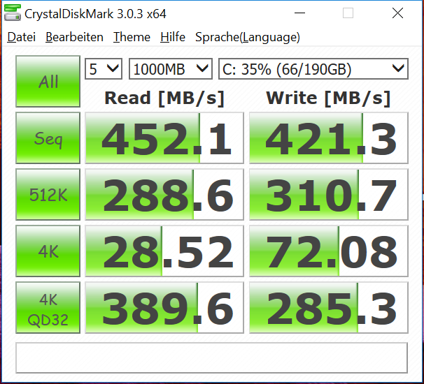Click the 4K write result 72.08

(329, 251)
